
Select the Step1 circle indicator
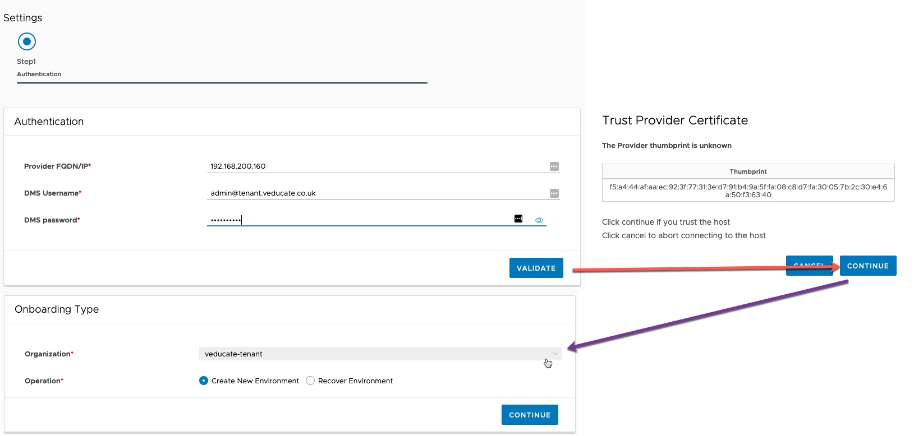27,41
